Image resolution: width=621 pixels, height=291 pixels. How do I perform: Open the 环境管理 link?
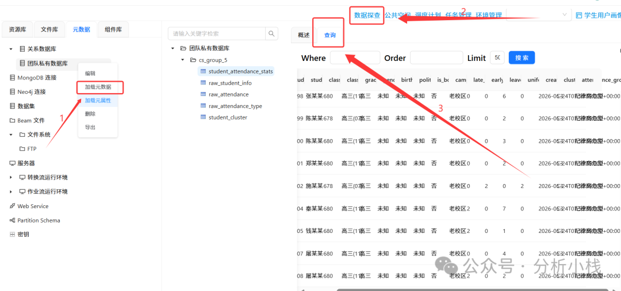(489, 15)
